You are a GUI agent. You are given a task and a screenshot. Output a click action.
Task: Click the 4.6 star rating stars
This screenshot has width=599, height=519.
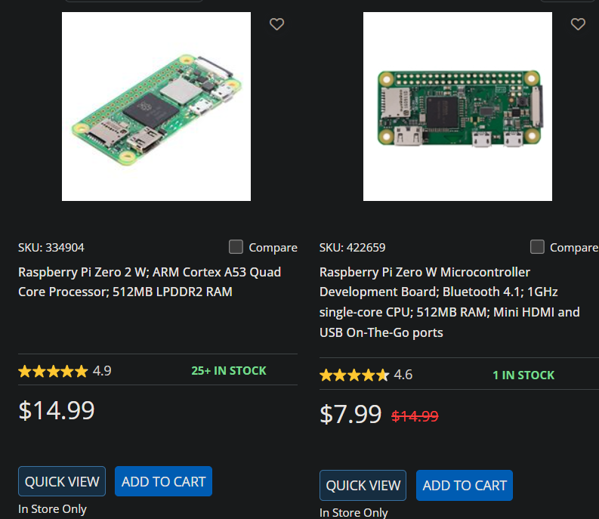(x=354, y=375)
